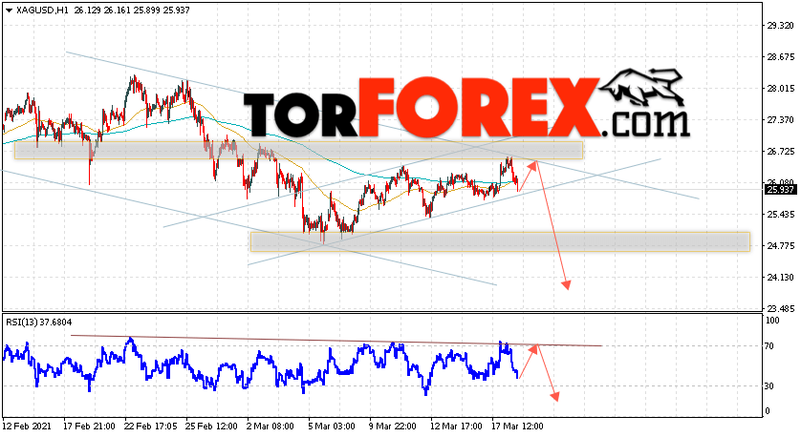This screenshot has height=437, width=801.
Task: Click the RSI scale value 100
Action: (772, 321)
